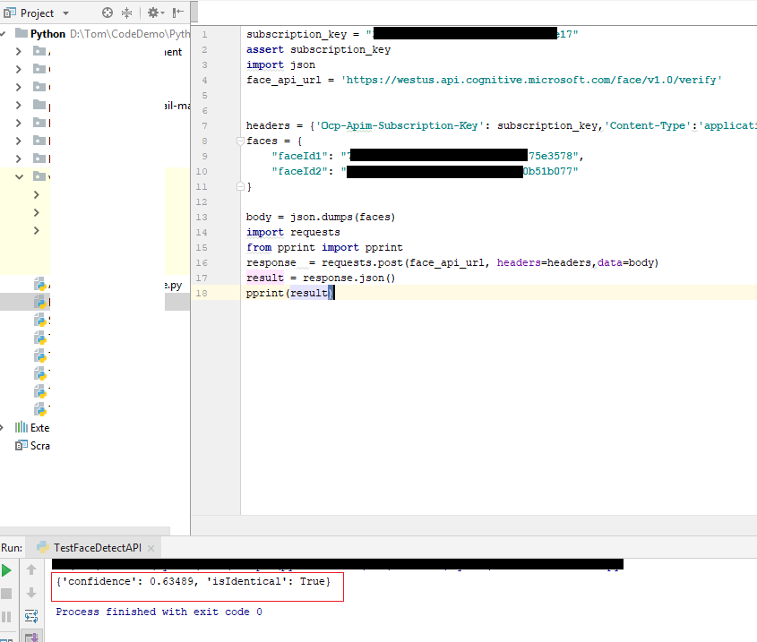Viewport: 757px width, 642px height.
Task: Click 'Process finished with exit code 0' message
Action: pos(159,612)
